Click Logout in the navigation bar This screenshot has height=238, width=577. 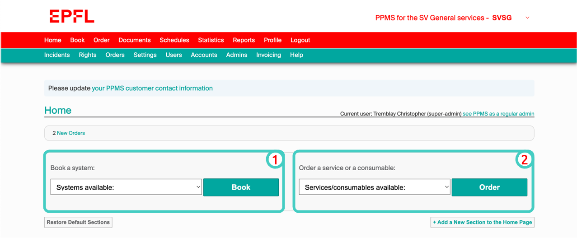click(300, 40)
